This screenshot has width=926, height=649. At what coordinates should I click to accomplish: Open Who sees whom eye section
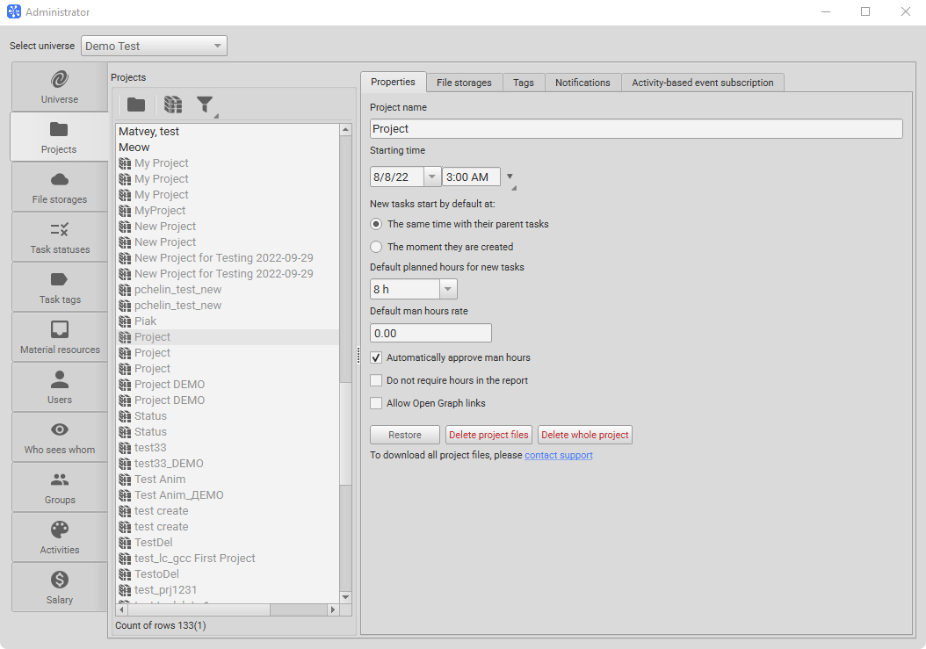tap(59, 436)
